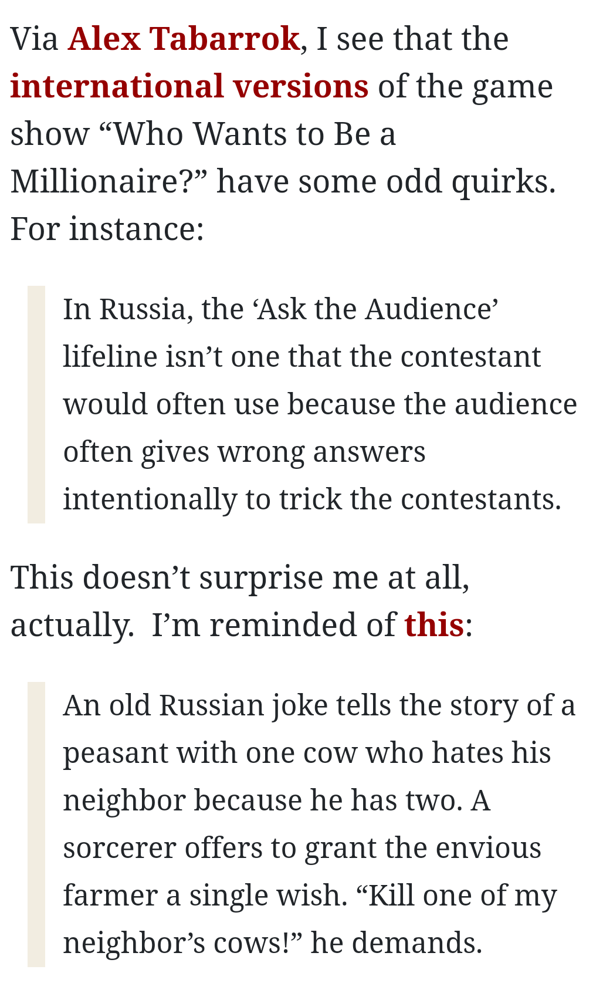Click "This doesn't surprise me at all," text

(x=240, y=577)
